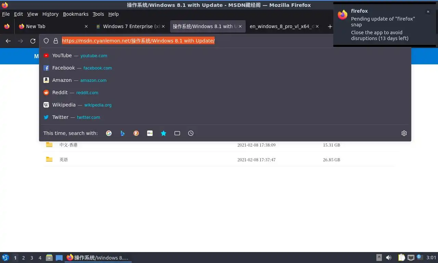Open the History menu
Screen dimensions: 438x263
pyautogui.click(x=50, y=14)
